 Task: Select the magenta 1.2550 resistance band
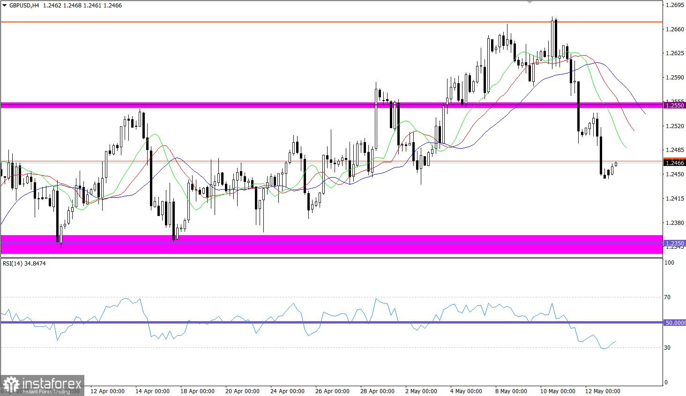tap(331, 105)
